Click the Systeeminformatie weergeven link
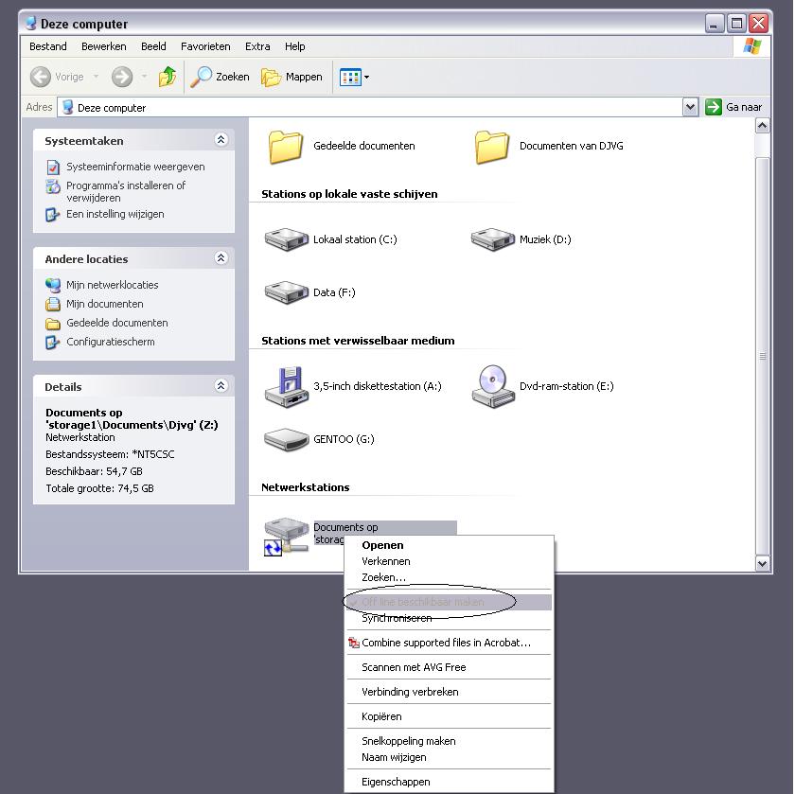The height and width of the screenshot is (794, 795). click(x=135, y=167)
